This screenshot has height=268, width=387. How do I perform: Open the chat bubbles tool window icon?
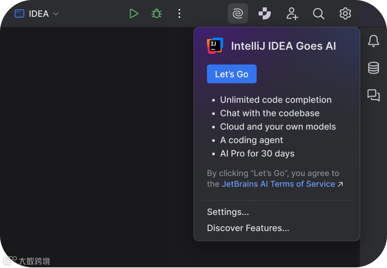coord(373,95)
